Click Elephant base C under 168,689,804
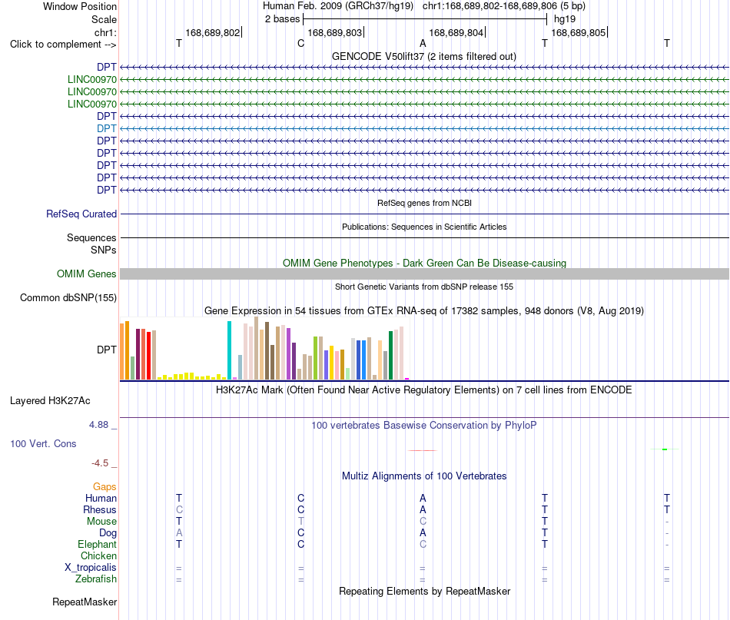730x620 pixels. (423, 544)
